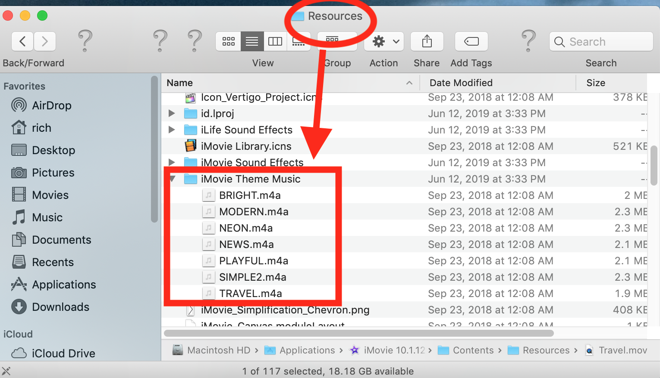Click the iMovie Theme Music folder icon
The height and width of the screenshot is (378, 660).
[191, 179]
